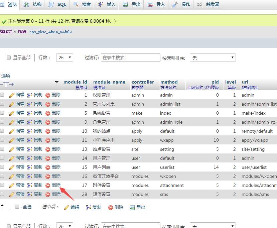Click pencil edit icon for row 权限管理

(x=12, y=95)
